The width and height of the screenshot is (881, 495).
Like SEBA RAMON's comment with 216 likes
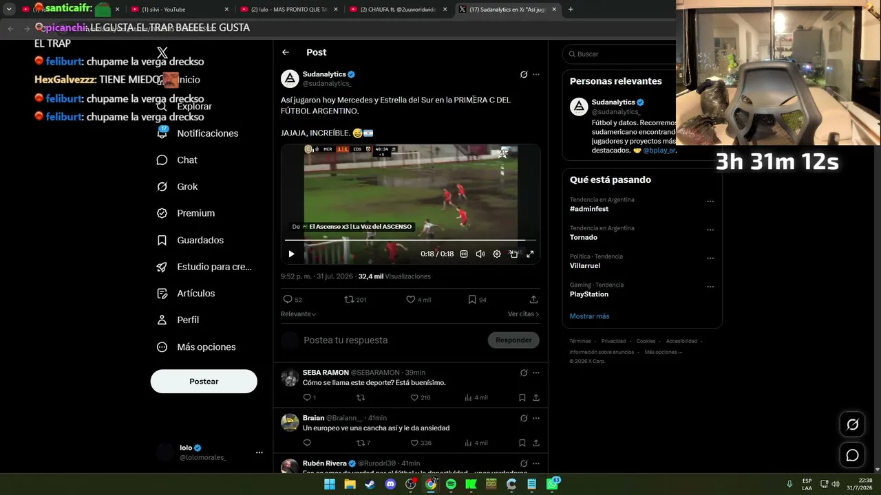(x=420, y=397)
